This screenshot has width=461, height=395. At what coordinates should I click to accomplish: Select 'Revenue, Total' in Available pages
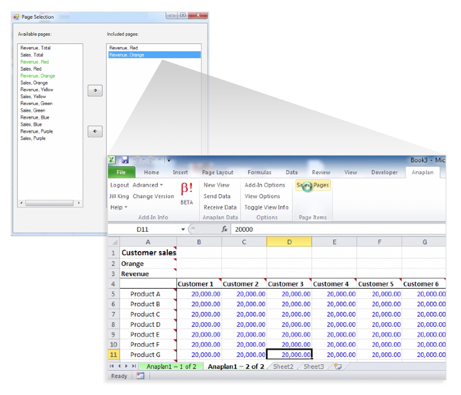point(35,48)
